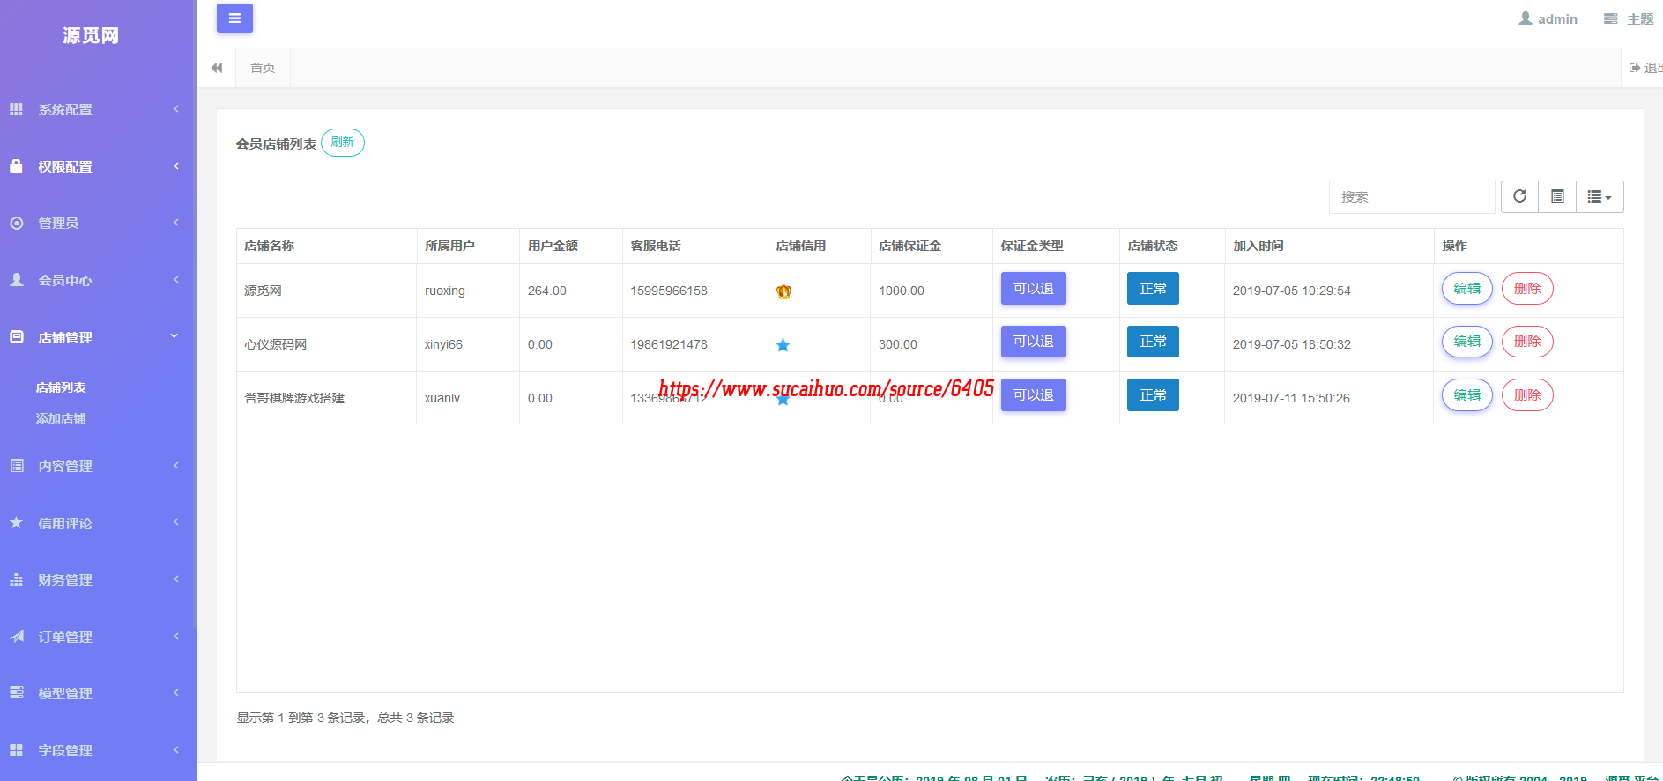Delete the 源觅网 store
The image size is (1663, 781).
coord(1527,289)
